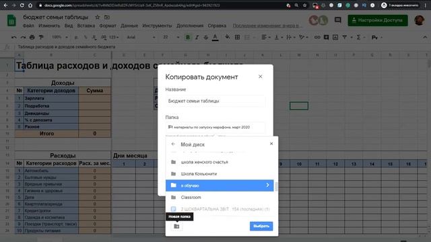431x242 pixels.
Task: Click cell Зарплата in Доходы table
Action: pyautogui.click(x=51, y=98)
